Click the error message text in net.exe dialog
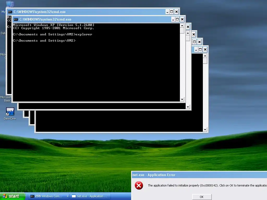Screen dimensions: 267x200 click(x=207, y=185)
